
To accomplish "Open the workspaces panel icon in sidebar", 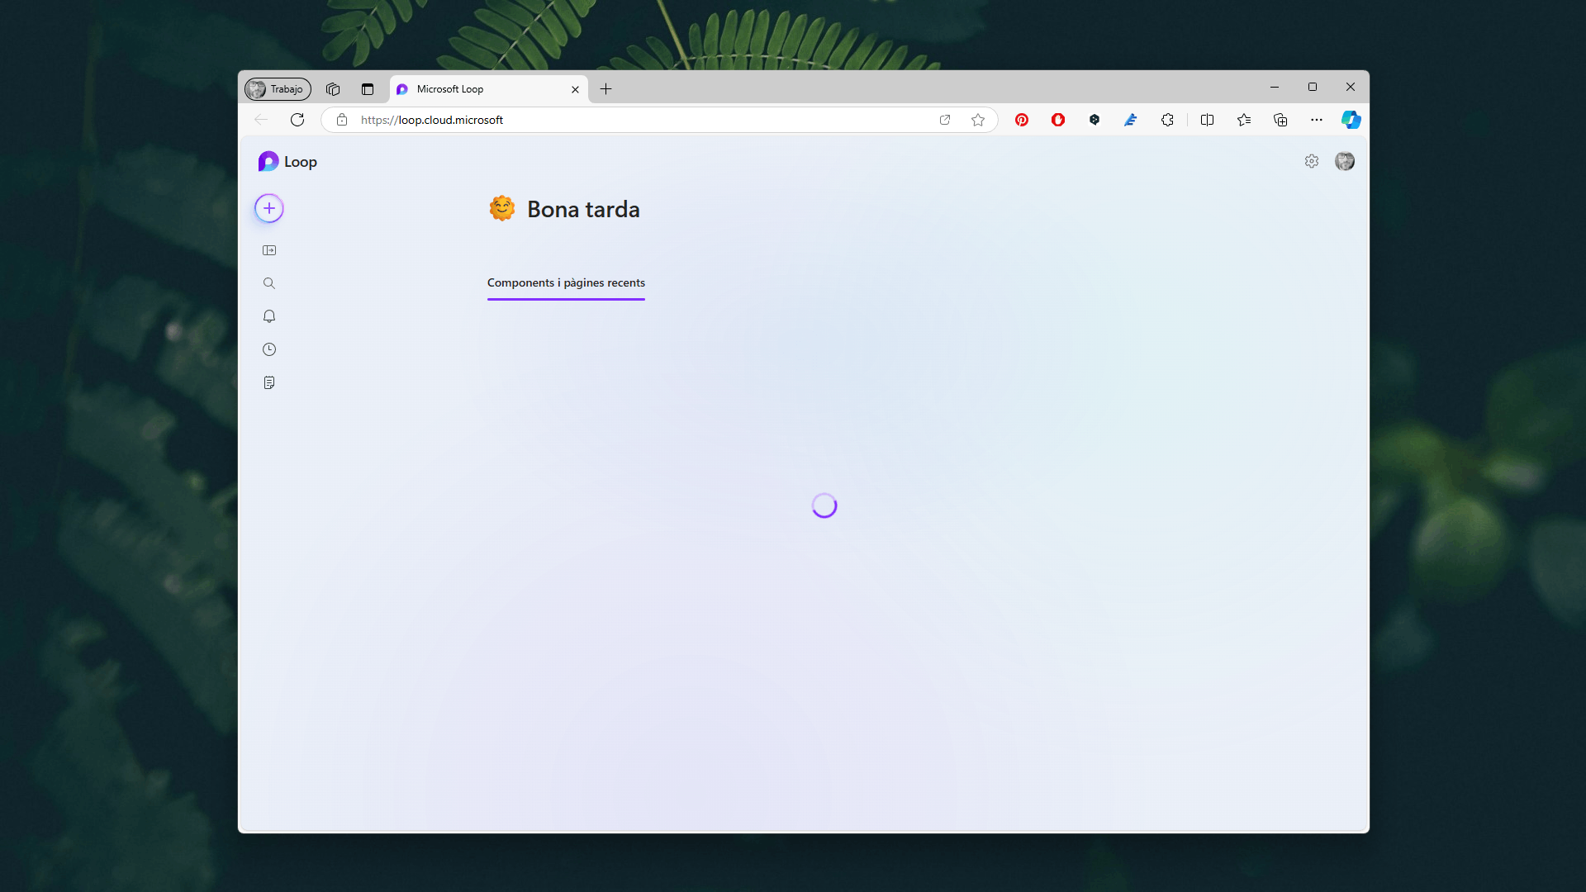I will pos(269,250).
